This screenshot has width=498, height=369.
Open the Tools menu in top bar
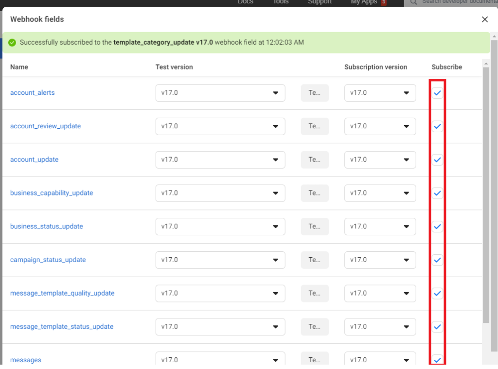click(x=281, y=2)
